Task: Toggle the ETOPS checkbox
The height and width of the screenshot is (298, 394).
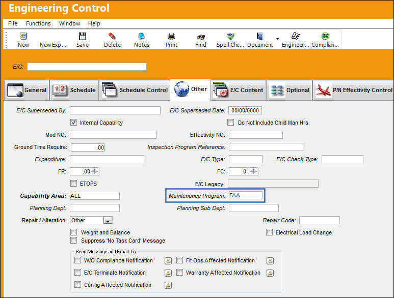Action: [x=73, y=184]
